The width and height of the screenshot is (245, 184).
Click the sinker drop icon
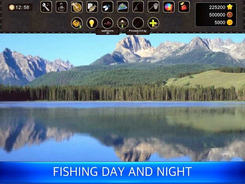tap(123, 23)
